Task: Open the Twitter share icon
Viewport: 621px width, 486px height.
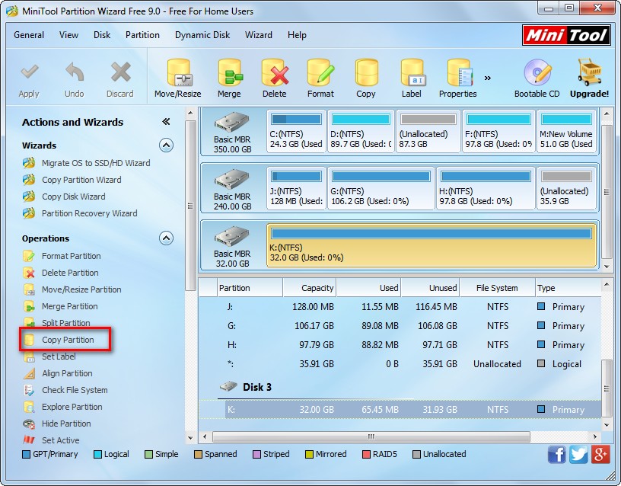Action: [x=578, y=454]
